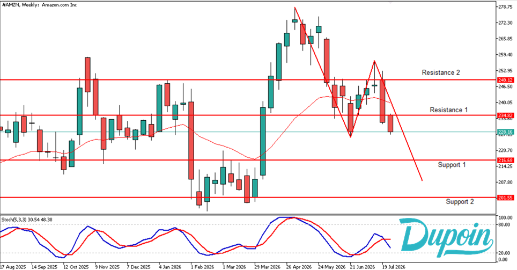Click the '9 Nov 2025' date label
This screenshot has height=270, width=517.
(x=107, y=267)
